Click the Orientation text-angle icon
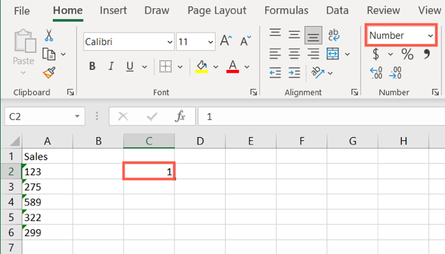The height and width of the screenshot is (254, 445). pos(318,73)
